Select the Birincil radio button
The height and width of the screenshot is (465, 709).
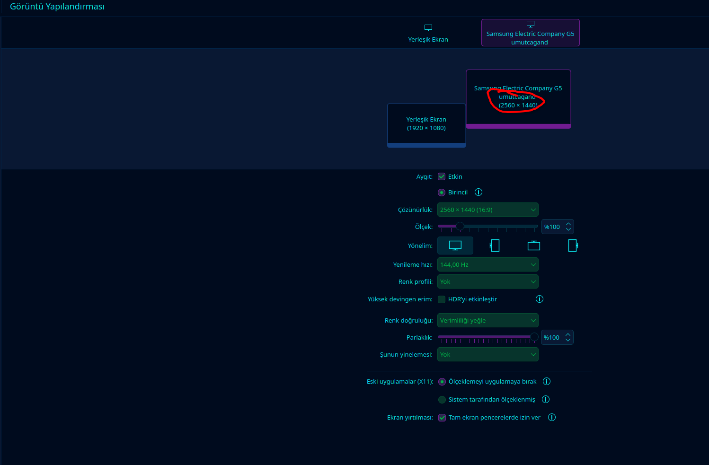(442, 193)
